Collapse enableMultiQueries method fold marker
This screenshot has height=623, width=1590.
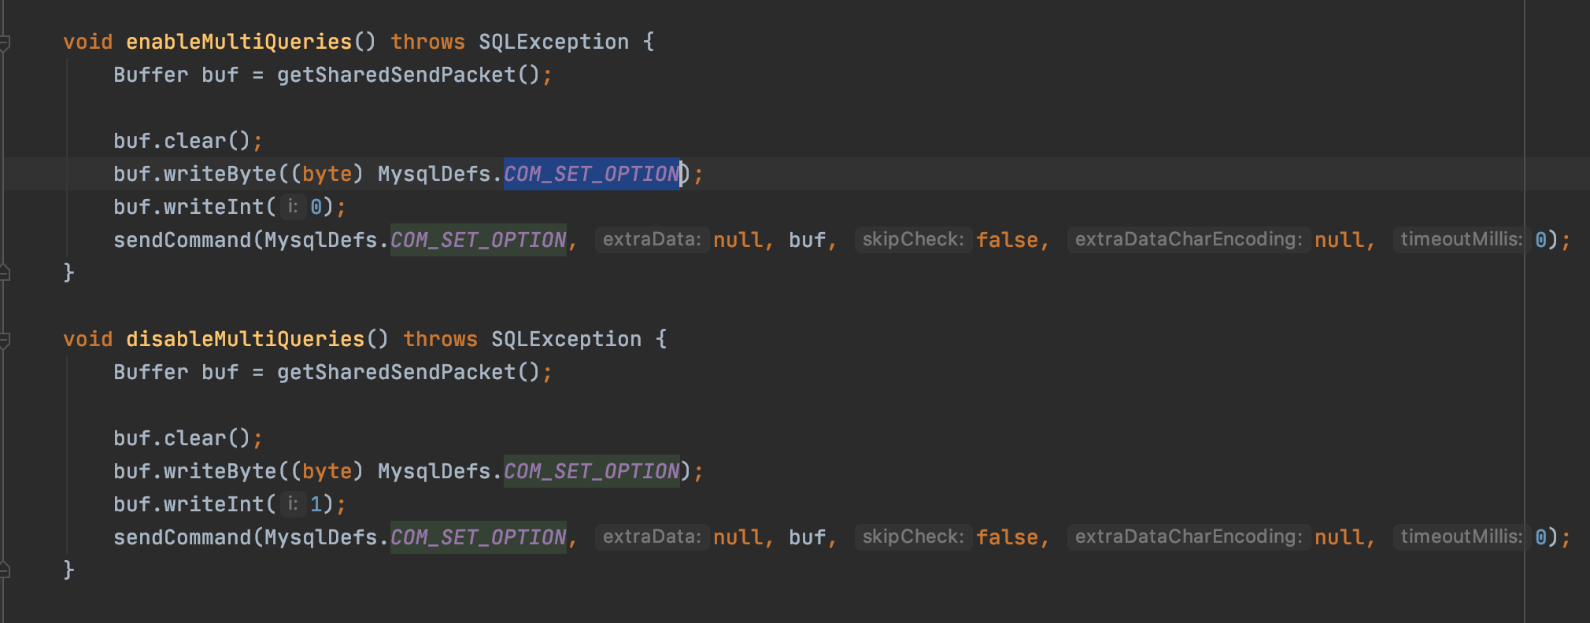click(x=4, y=43)
